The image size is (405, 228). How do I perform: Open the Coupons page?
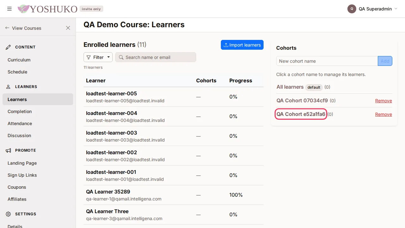point(38,187)
